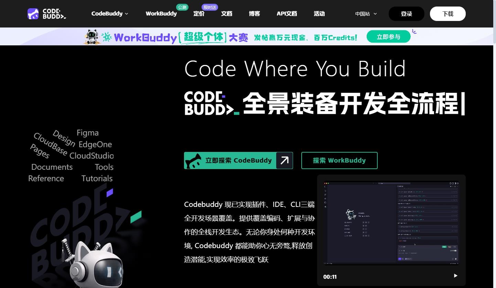Expand the CodeBuddy navigation dropdown
The image size is (496, 288).
(x=110, y=14)
